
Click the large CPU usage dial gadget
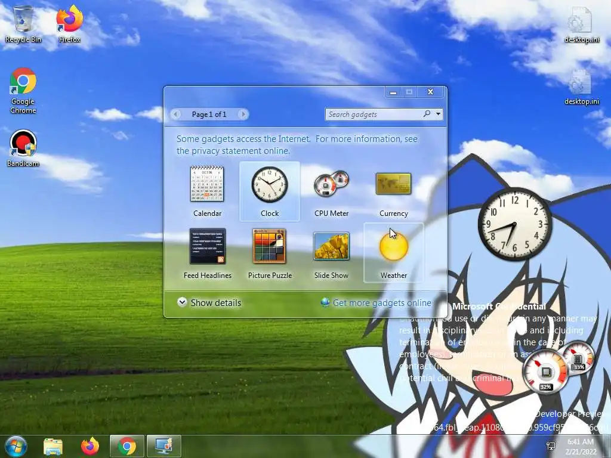pos(545,372)
